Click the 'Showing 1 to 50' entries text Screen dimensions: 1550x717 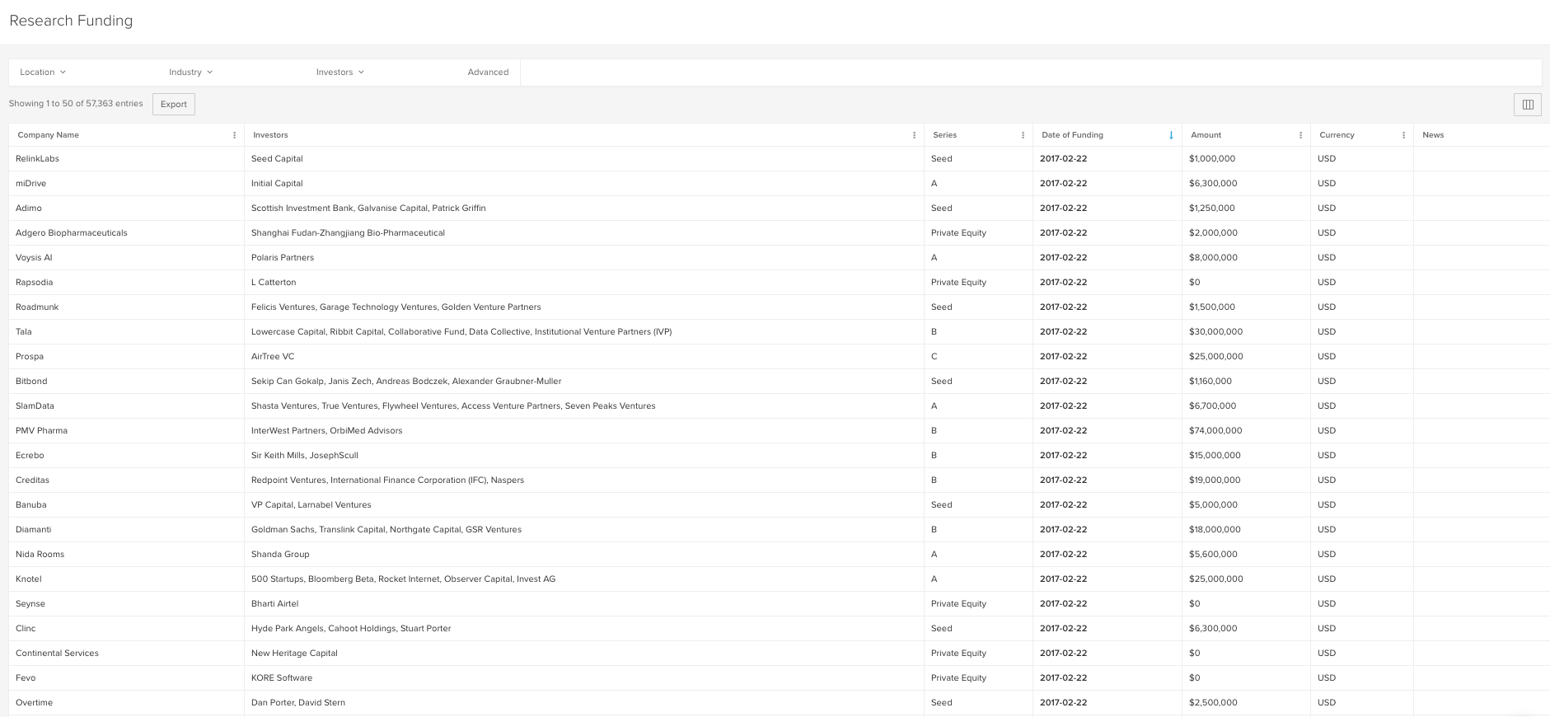tap(76, 104)
